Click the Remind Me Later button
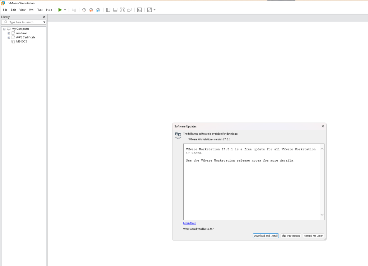This screenshot has width=368, height=266. tap(313, 236)
